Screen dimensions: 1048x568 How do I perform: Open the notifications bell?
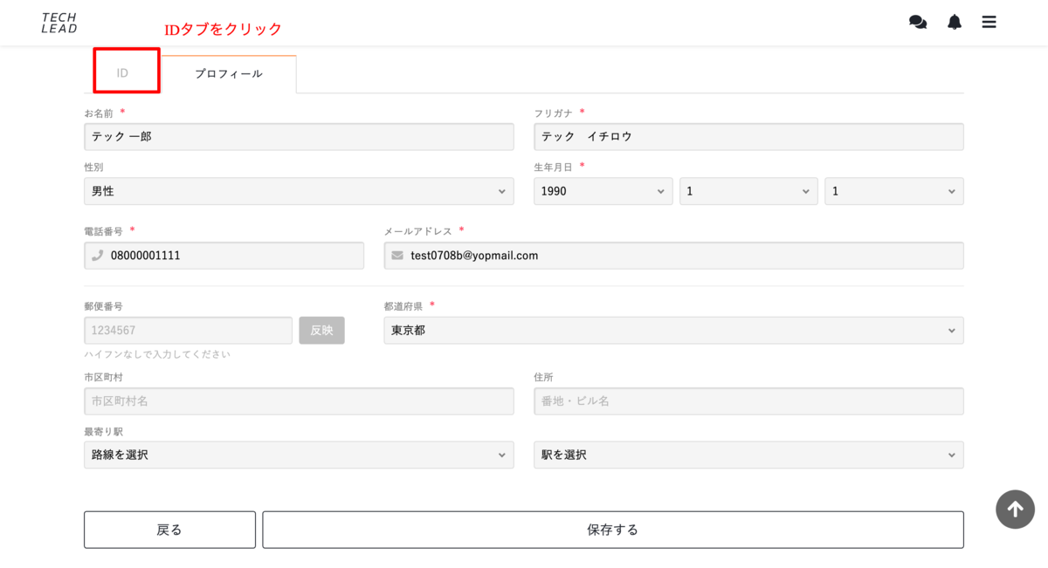click(x=955, y=22)
